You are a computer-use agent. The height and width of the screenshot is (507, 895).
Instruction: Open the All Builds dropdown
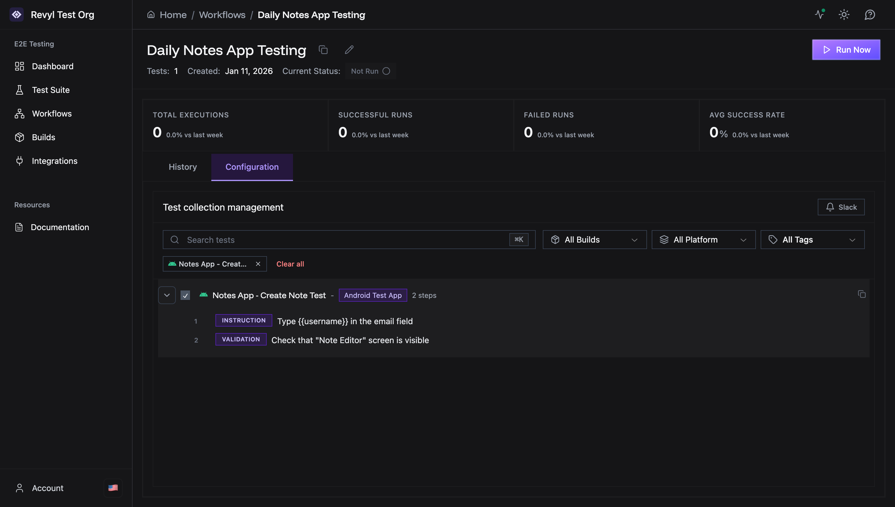pos(594,240)
